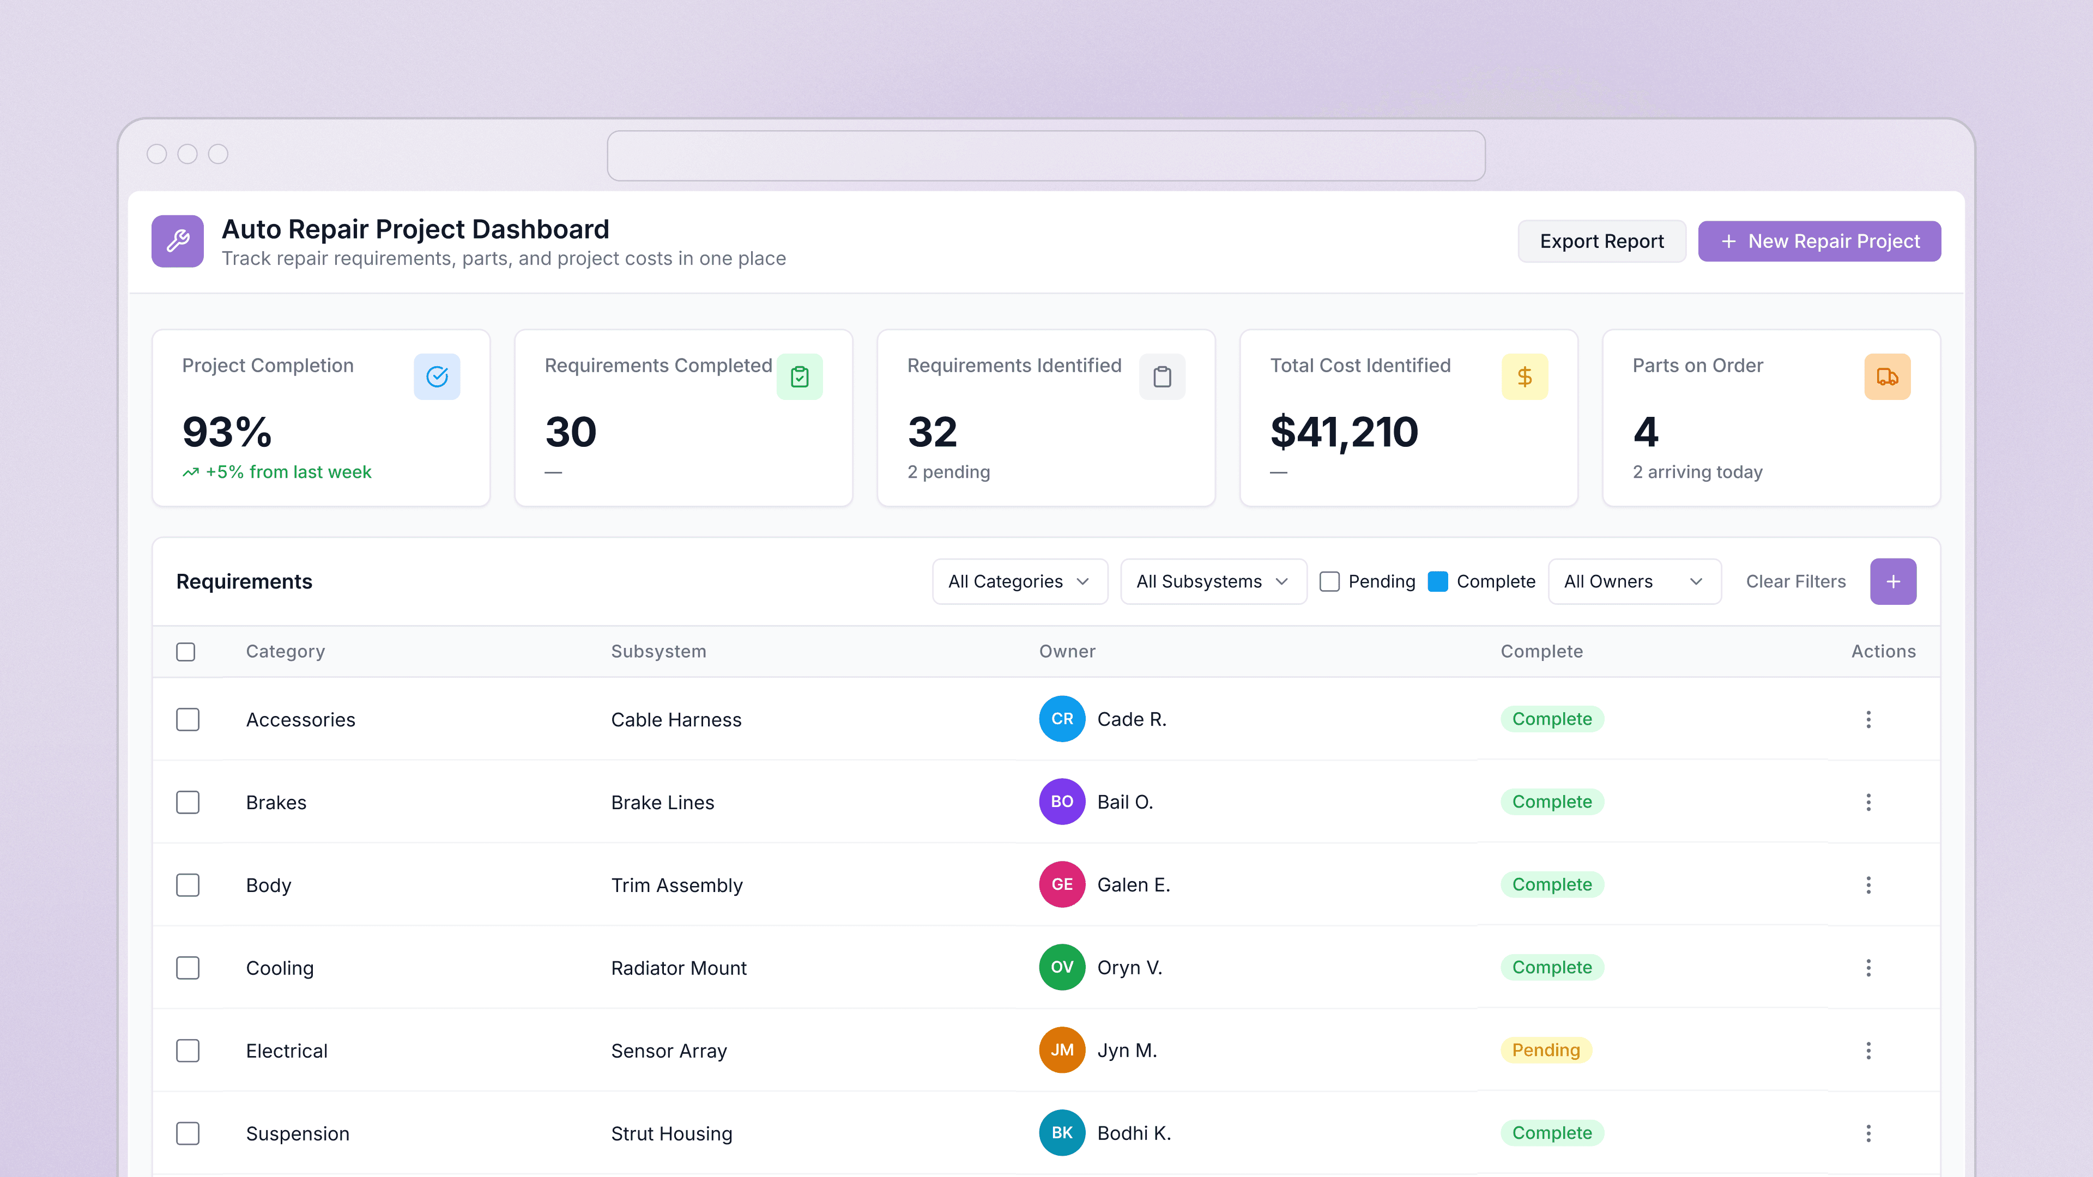Click the Complete badge for Strut Housing

(1552, 1133)
